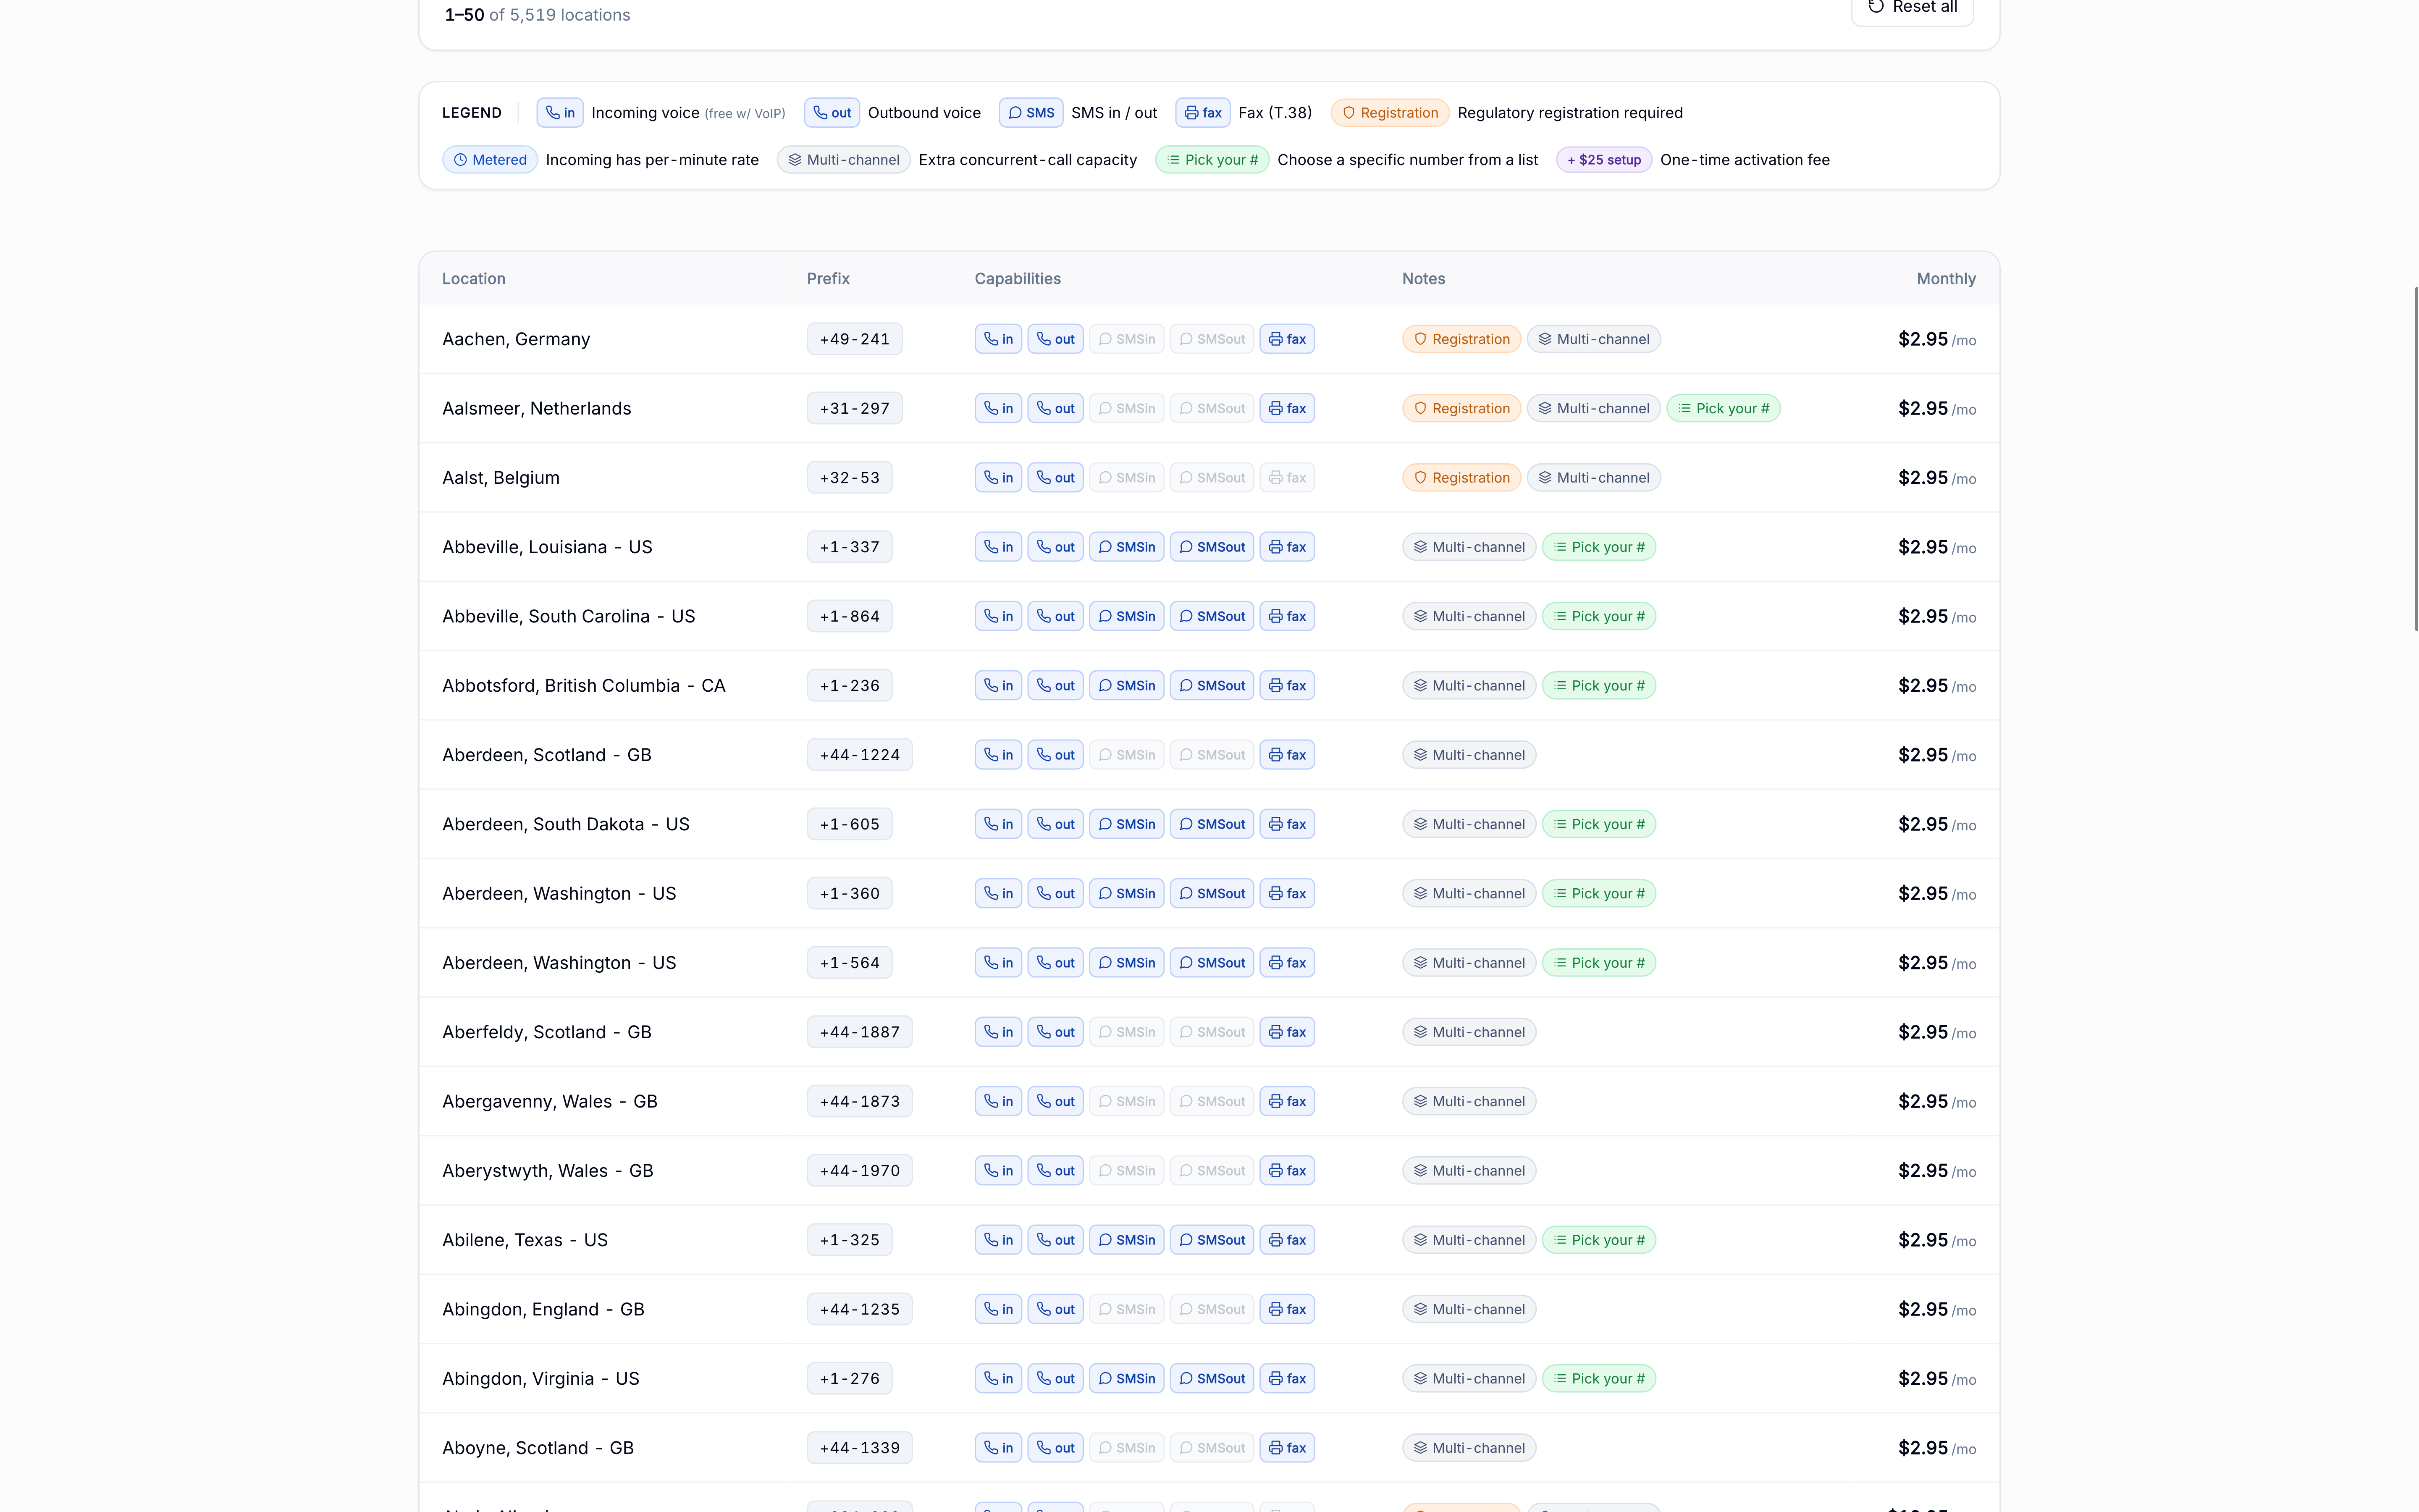Select Abbeville, South Carolina - US location
This screenshot has width=2419, height=1512.
click(569, 616)
